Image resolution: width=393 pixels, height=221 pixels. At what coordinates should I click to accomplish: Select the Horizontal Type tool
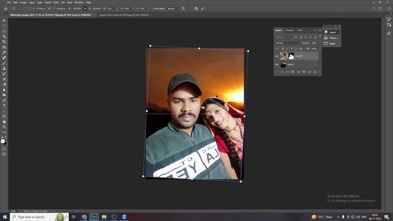click(4, 106)
